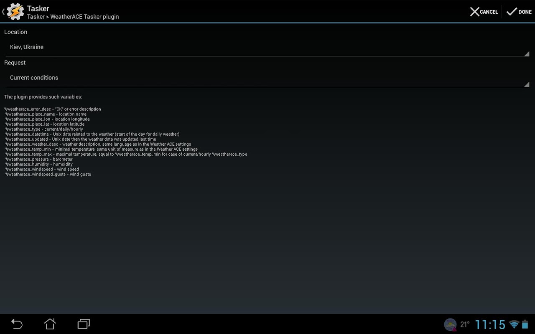535x334 pixels.
Task: Select the %weatherace_place_lon variable line
Action: [x=48, y=119]
